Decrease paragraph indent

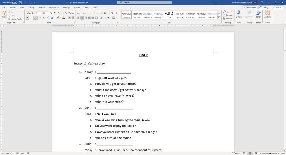(x=97, y=13)
